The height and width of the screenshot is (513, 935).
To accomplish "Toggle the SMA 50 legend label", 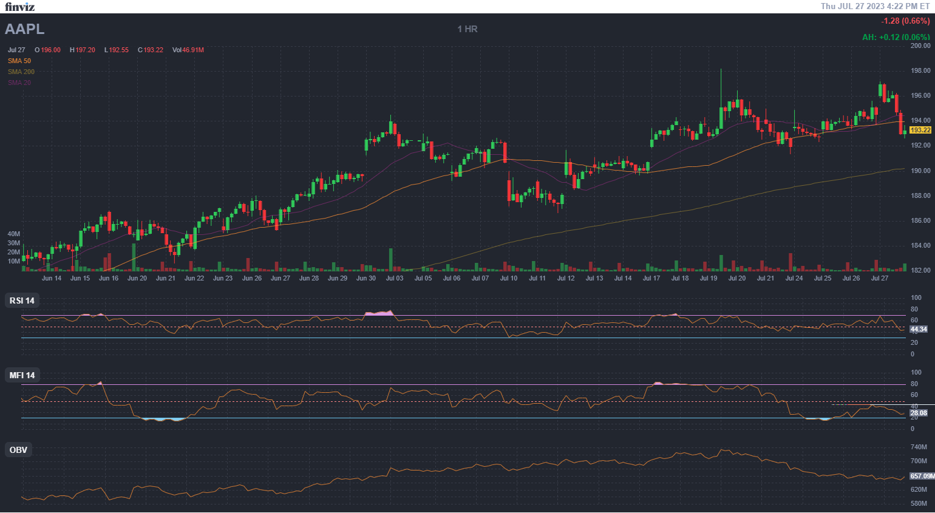I will tap(19, 61).
